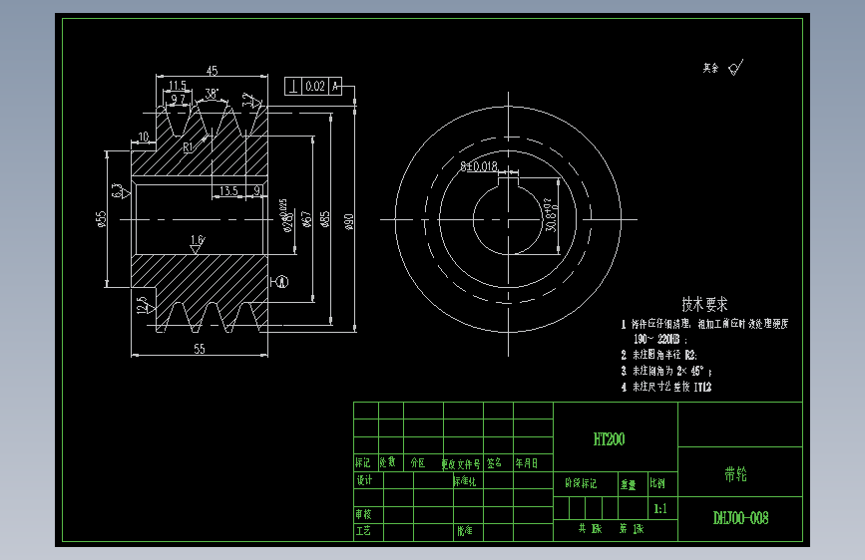Select the '8±0.018' keyway width dimension
This screenshot has height=560, width=865.
point(479,165)
